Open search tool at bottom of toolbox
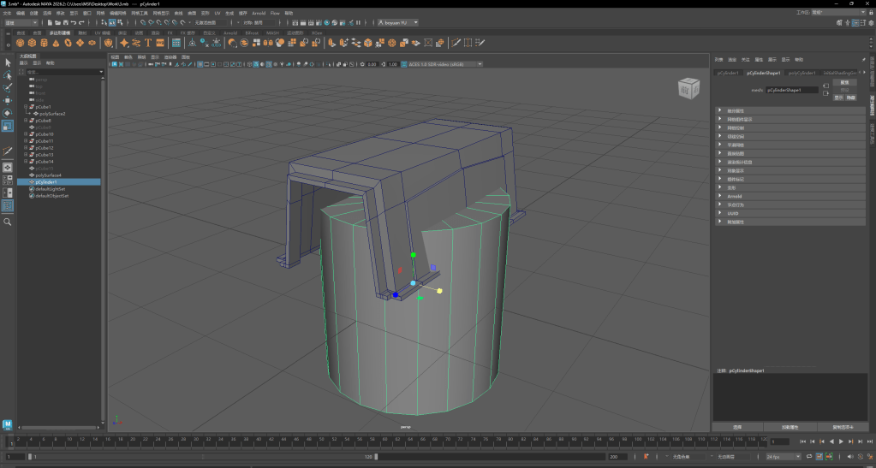Image resolution: width=876 pixels, height=468 pixels. point(8,222)
